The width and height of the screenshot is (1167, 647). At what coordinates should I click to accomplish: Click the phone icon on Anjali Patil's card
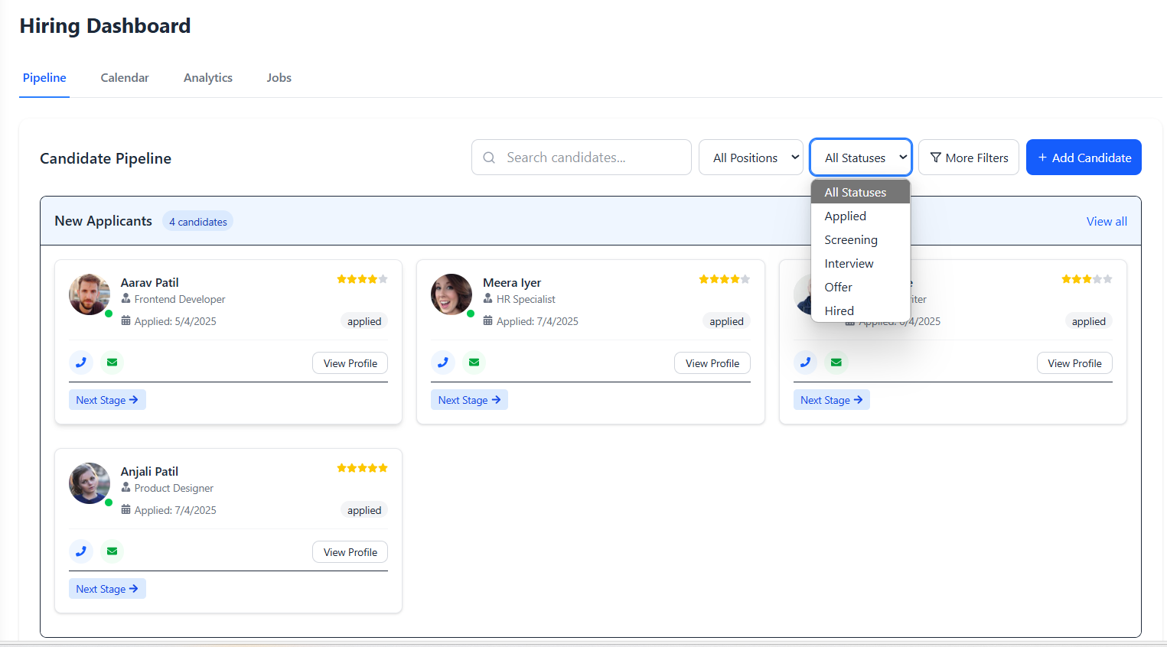(81, 551)
